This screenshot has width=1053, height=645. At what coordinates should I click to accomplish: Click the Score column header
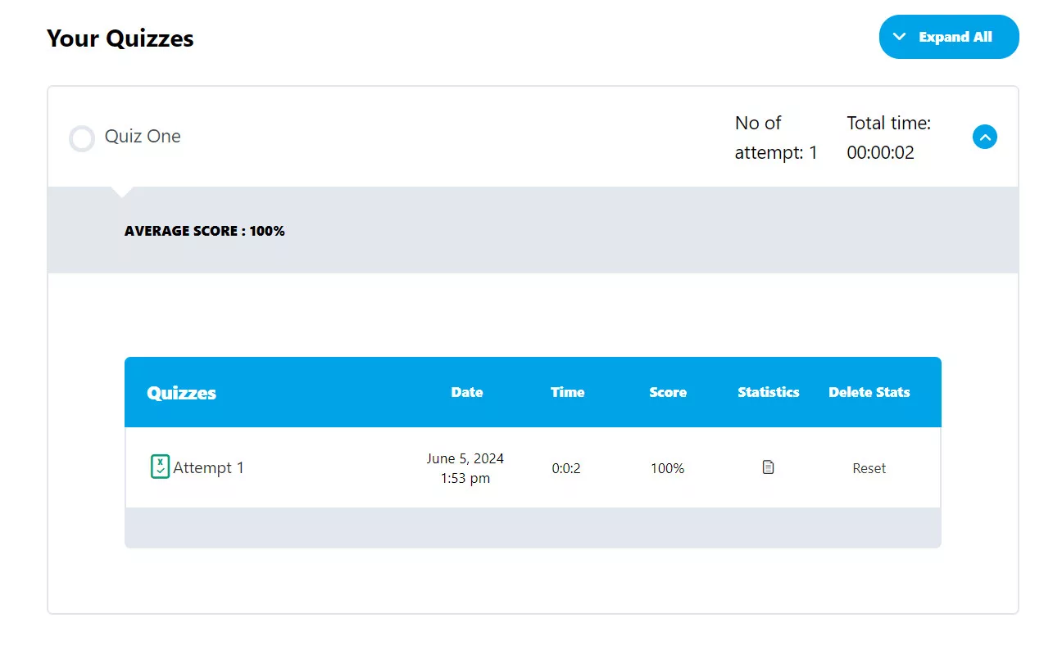click(x=667, y=392)
